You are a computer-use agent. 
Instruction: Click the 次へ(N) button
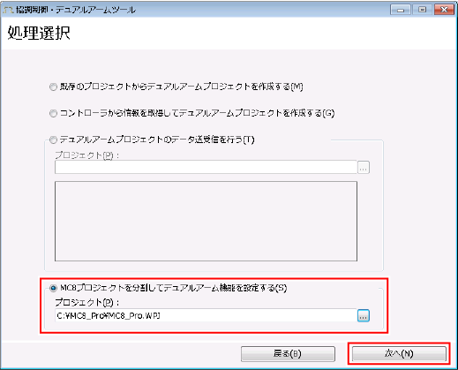(x=399, y=353)
